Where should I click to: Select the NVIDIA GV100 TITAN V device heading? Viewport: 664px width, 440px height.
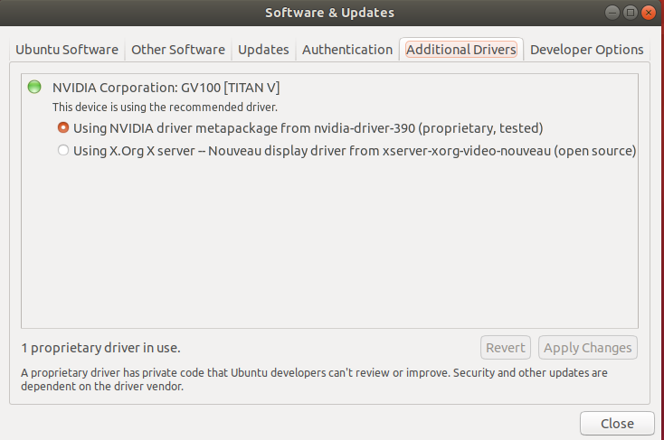click(166, 88)
